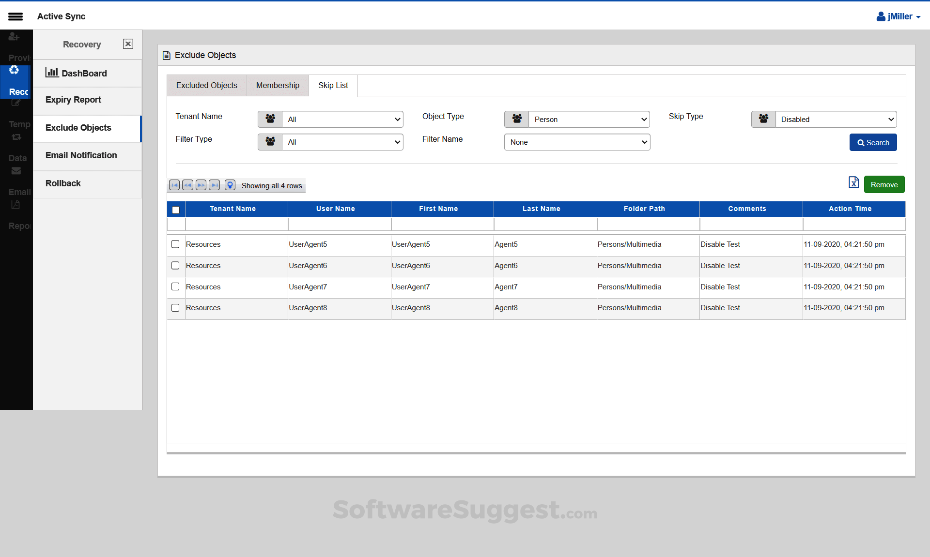The height and width of the screenshot is (557, 930).
Task: Open Expiry Report menu item
Action: coord(73,100)
